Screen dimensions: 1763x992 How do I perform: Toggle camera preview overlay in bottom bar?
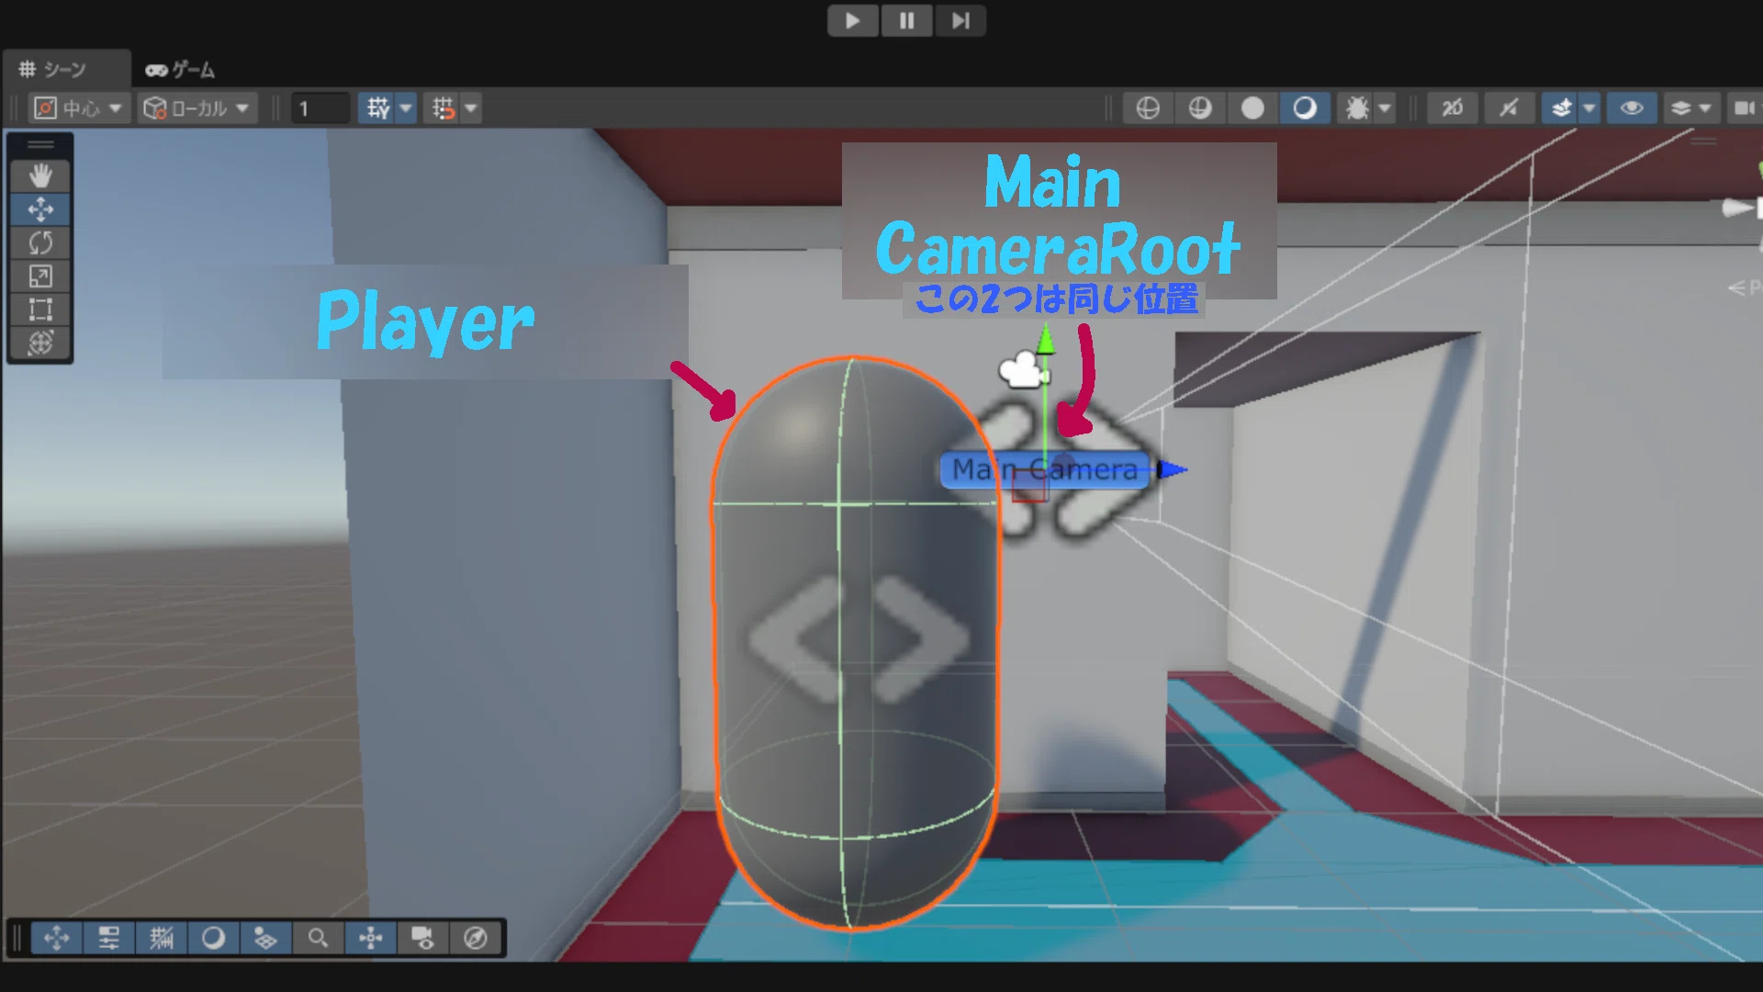point(422,938)
